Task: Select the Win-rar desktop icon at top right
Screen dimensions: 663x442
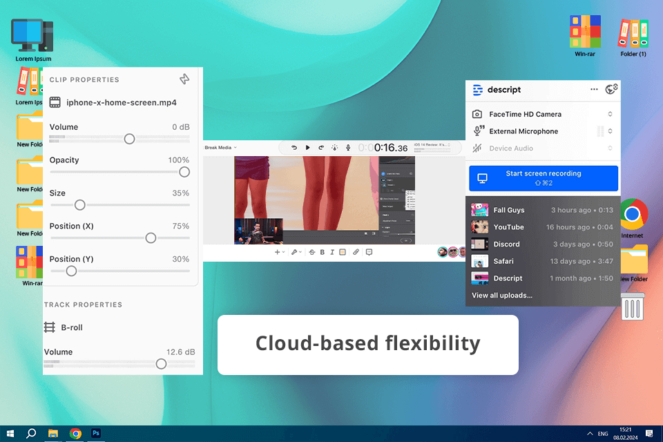Action: [x=585, y=36]
